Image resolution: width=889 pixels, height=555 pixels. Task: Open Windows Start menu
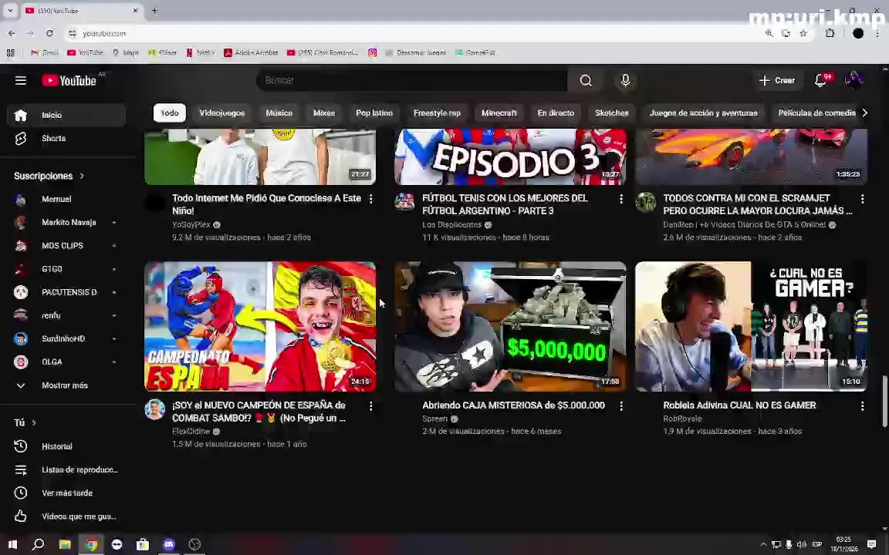pyautogui.click(x=12, y=544)
